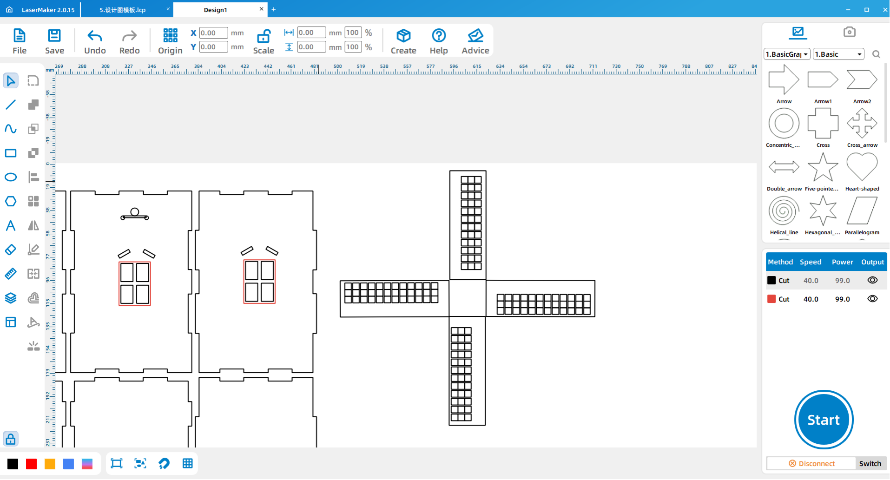Click the X position input field
This screenshot has height=480, width=890.
(x=213, y=33)
